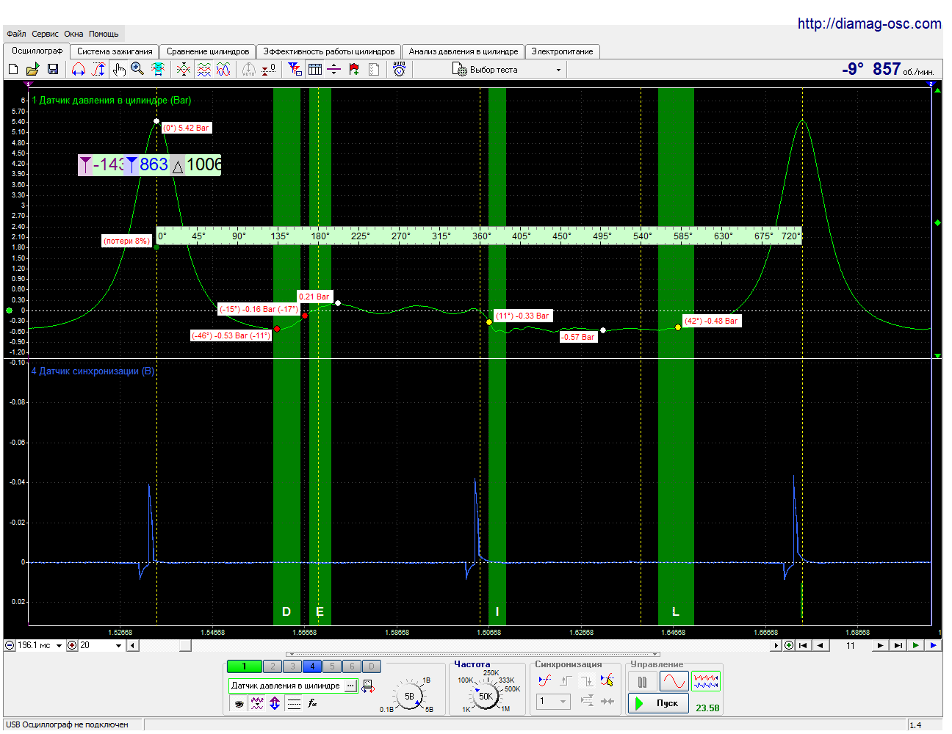The image size is (952, 734).
Task: Switch to Эффективность работы цилиндров tab
Action: (329, 51)
